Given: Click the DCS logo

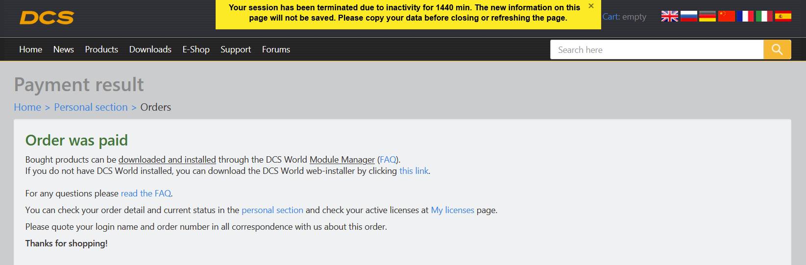Looking at the screenshot, I should [x=47, y=18].
